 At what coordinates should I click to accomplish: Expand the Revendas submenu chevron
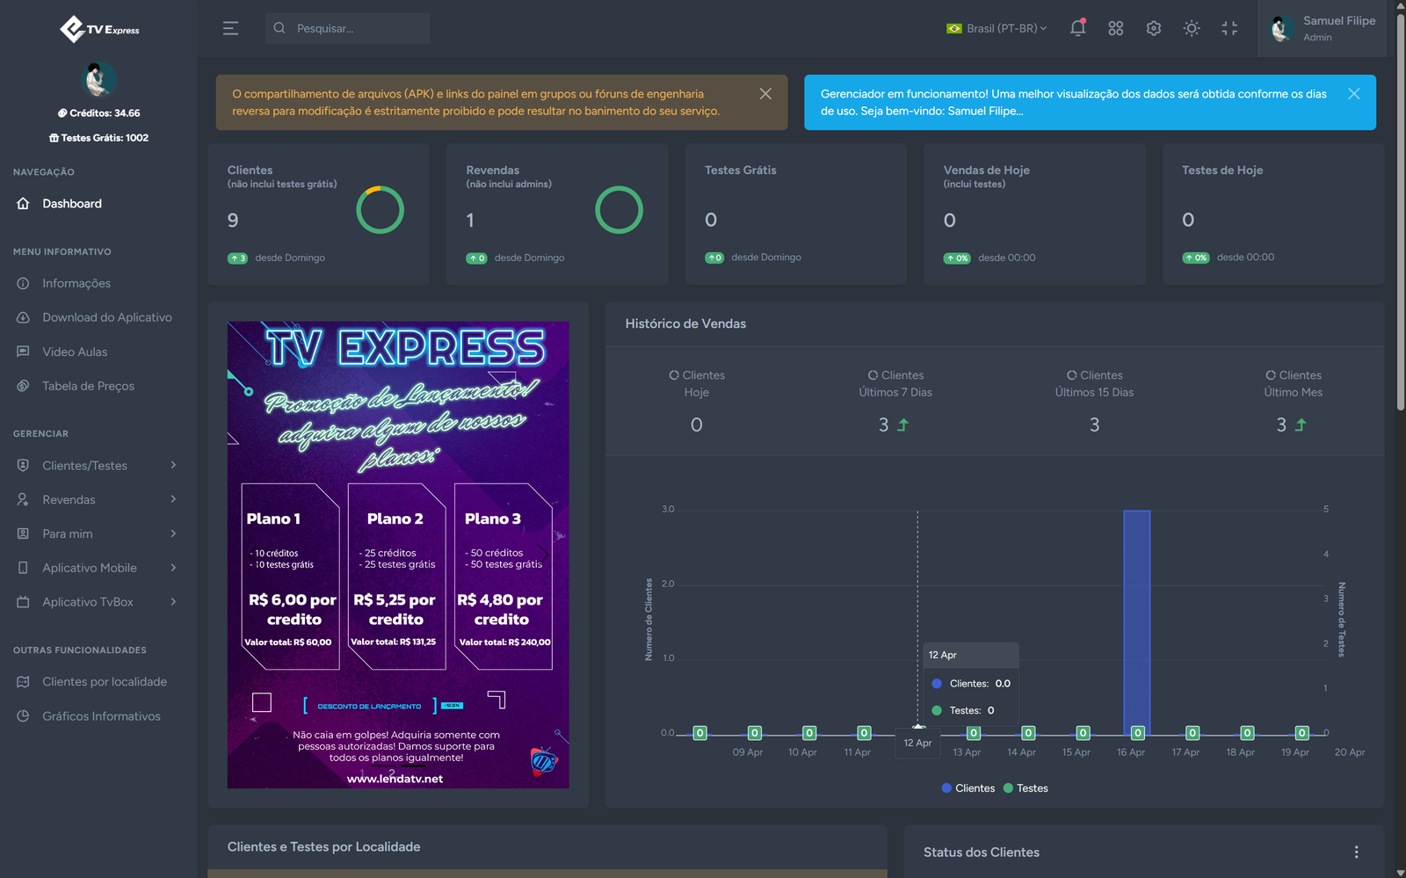point(173,499)
